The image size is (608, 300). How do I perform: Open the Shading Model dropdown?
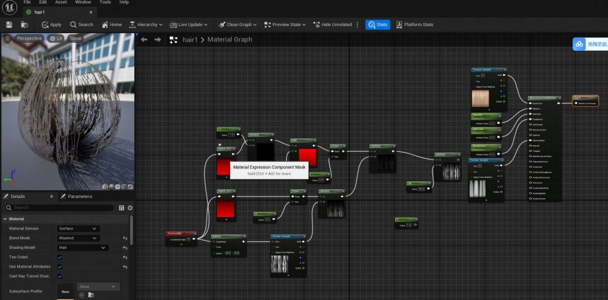(x=83, y=248)
